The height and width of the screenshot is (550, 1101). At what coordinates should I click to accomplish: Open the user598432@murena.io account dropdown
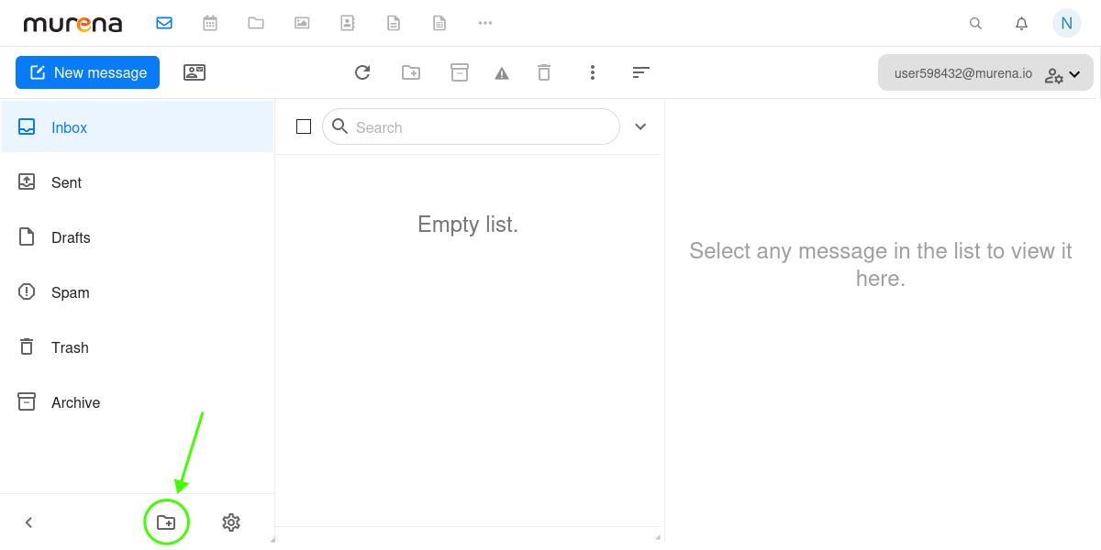[985, 71]
